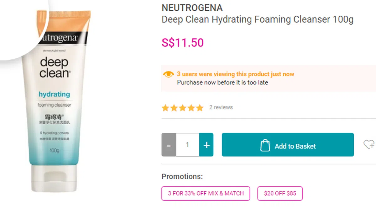Increase quantity with the plus button
376x209 pixels.
coord(206,145)
